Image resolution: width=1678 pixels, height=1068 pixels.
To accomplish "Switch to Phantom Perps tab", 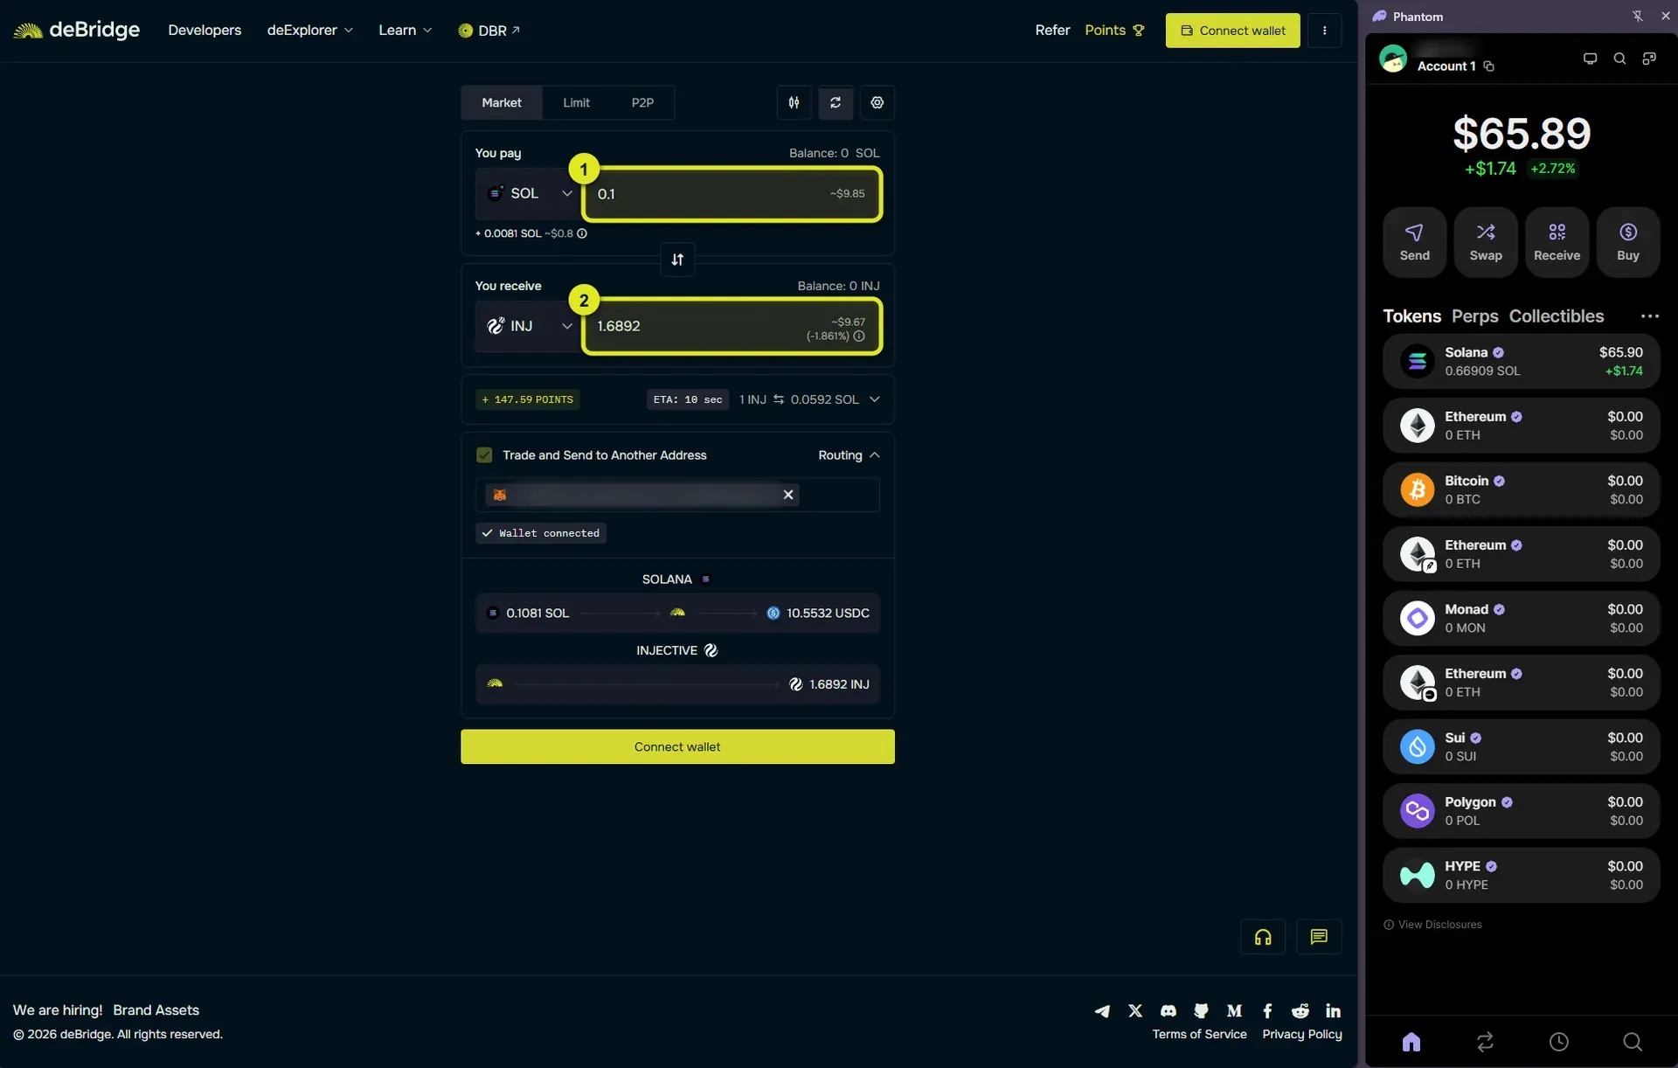I will pos(1474,316).
